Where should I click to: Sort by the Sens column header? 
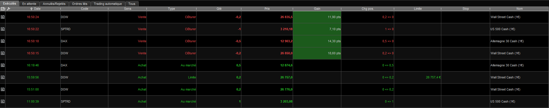tap(128, 9)
